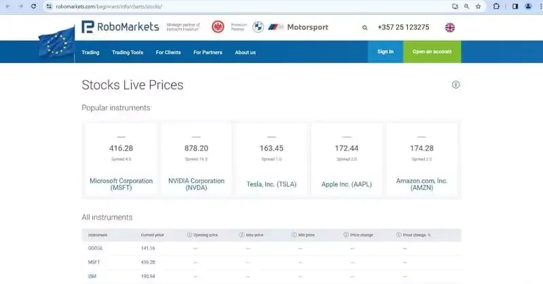Open the For Partners menu
The image size is (543, 284).
[208, 52]
